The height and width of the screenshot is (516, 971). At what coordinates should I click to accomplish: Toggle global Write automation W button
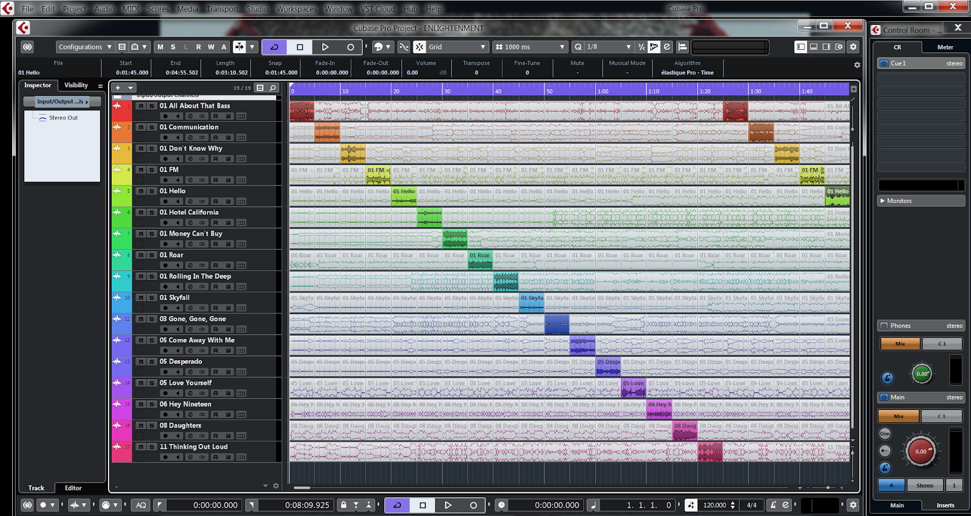211,47
